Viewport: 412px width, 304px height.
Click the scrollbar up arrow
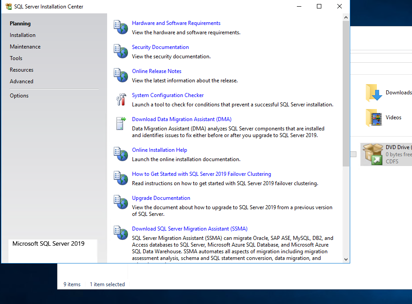tap(346, 17)
